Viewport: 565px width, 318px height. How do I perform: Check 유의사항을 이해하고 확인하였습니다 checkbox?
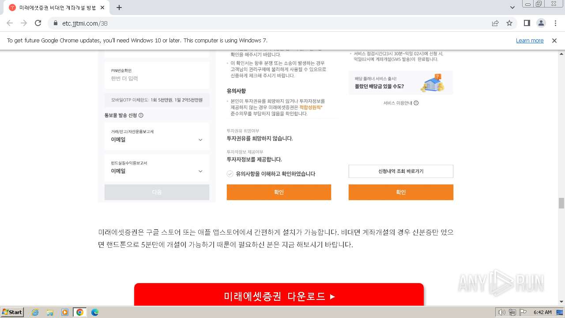coord(230,174)
